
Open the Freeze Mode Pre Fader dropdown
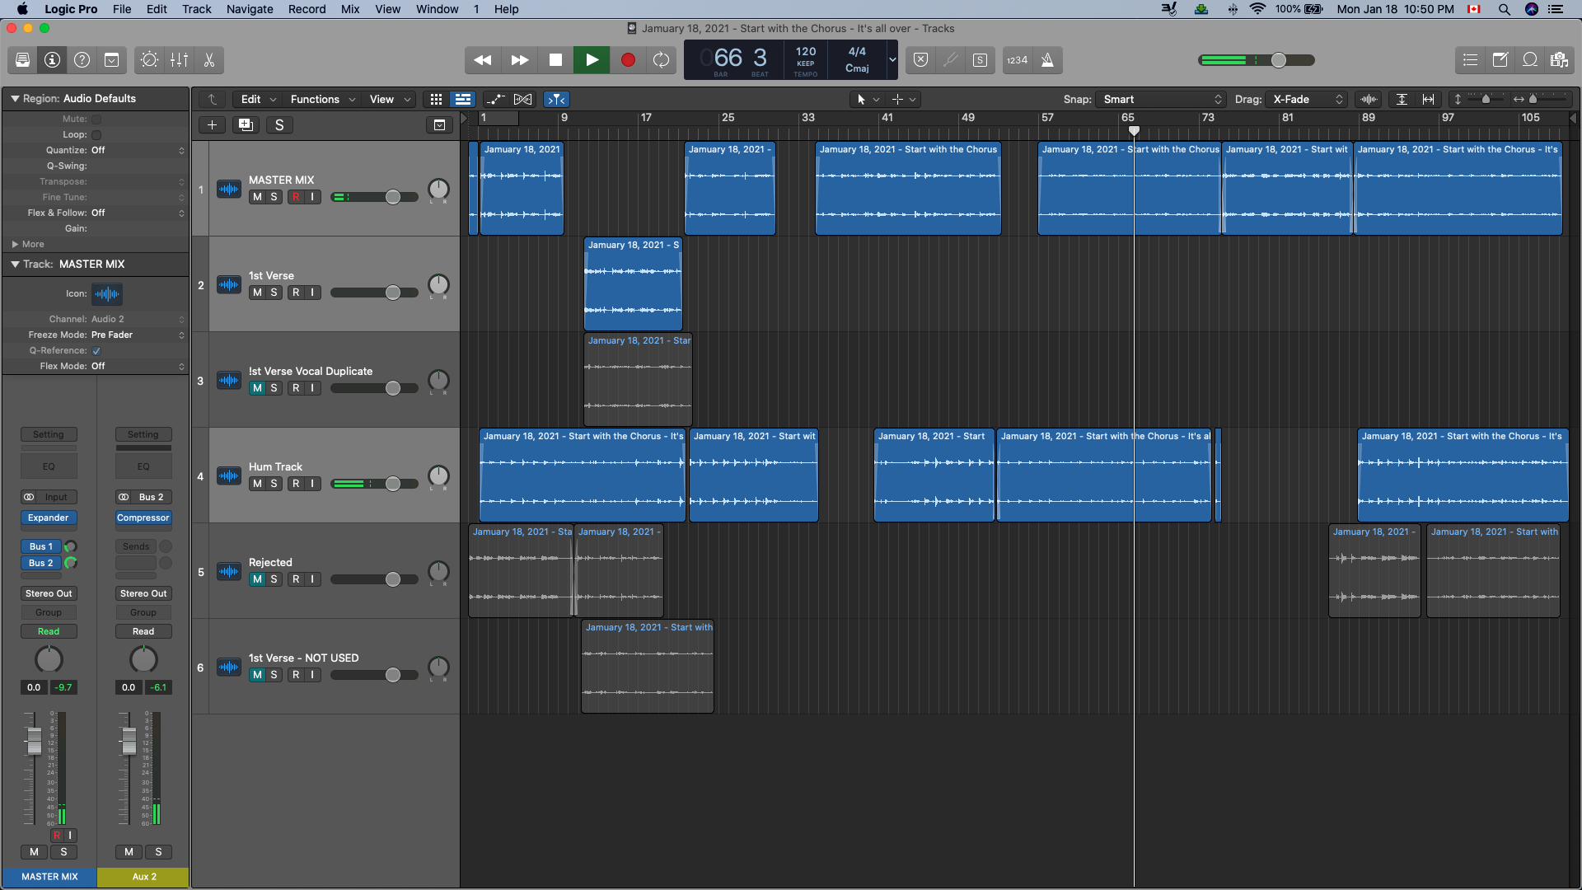(138, 335)
